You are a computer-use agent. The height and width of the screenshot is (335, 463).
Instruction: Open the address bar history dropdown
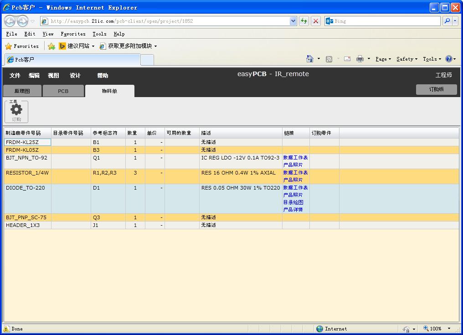coord(293,21)
